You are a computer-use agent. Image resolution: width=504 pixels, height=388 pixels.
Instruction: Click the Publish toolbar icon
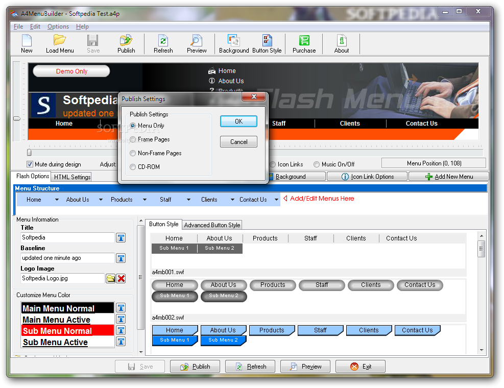126,44
